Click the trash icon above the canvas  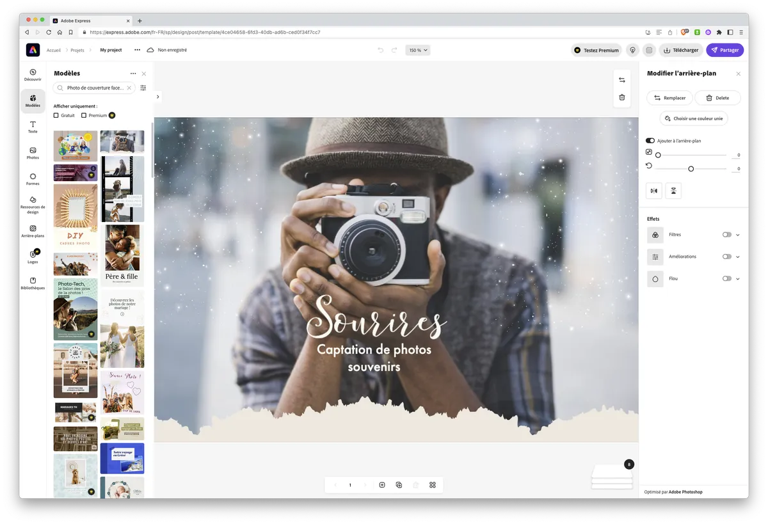tap(621, 96)
